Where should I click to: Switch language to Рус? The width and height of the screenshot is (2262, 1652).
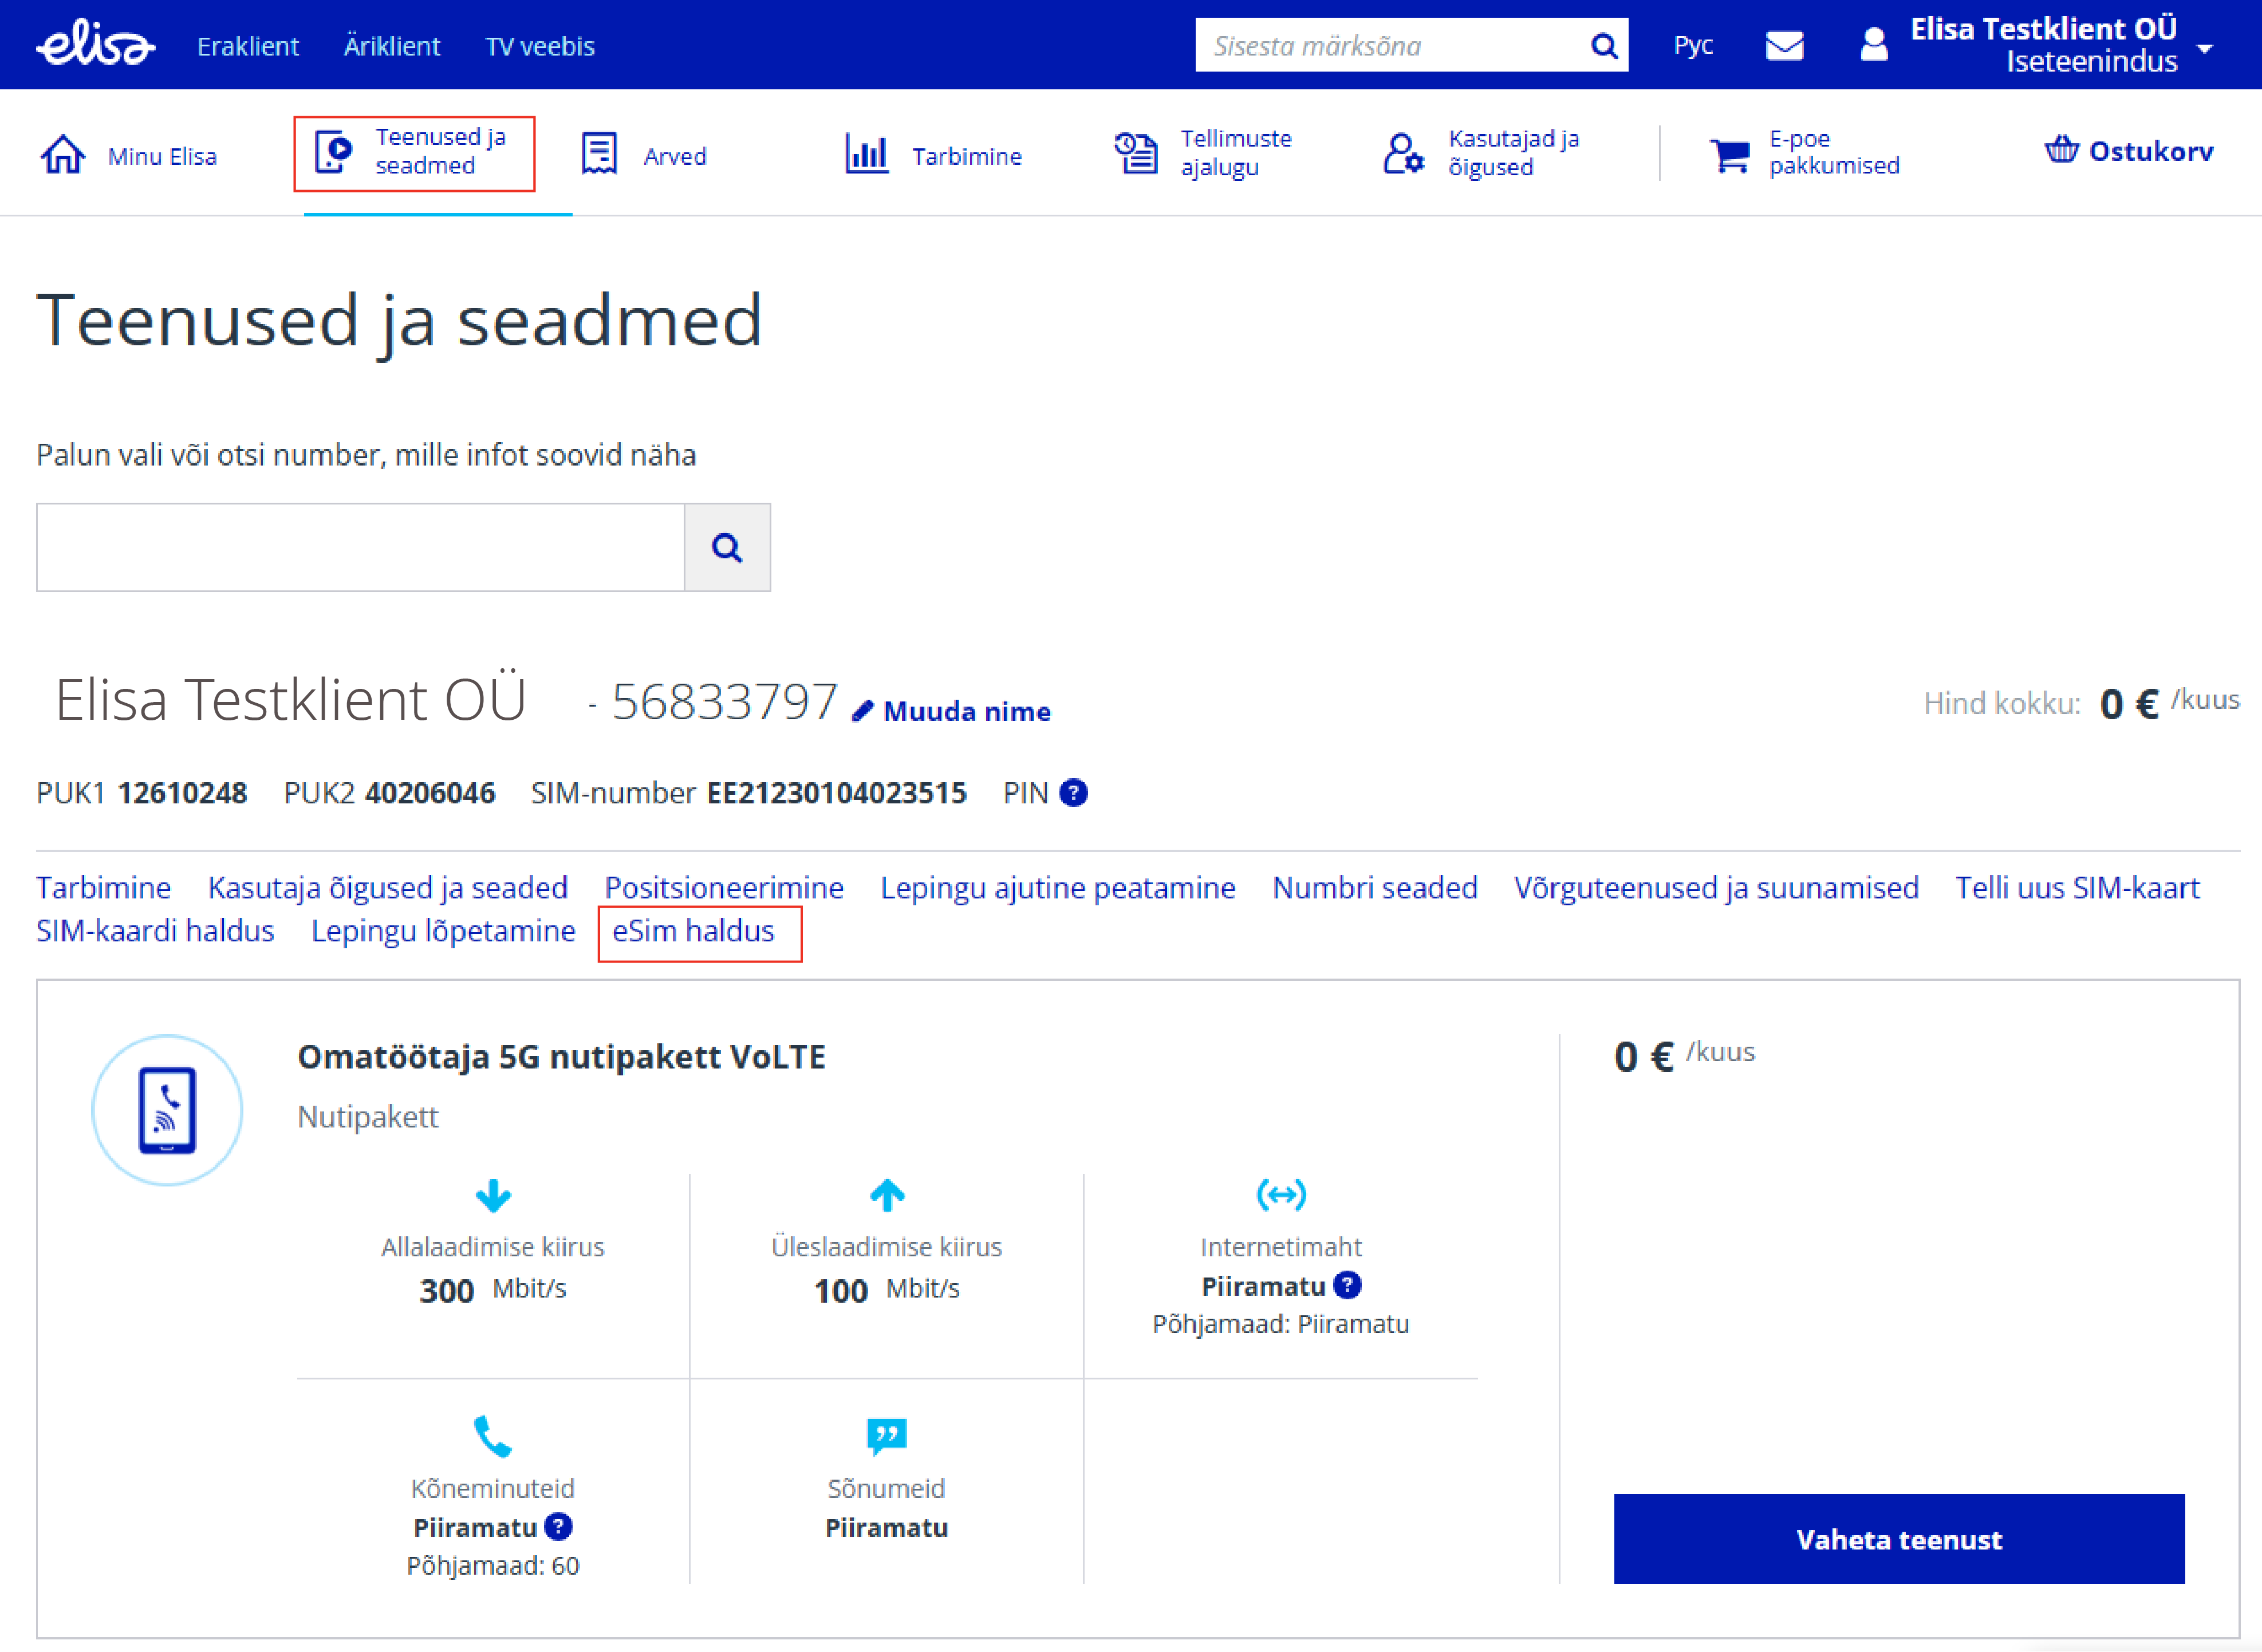(x=1692, y=46)
